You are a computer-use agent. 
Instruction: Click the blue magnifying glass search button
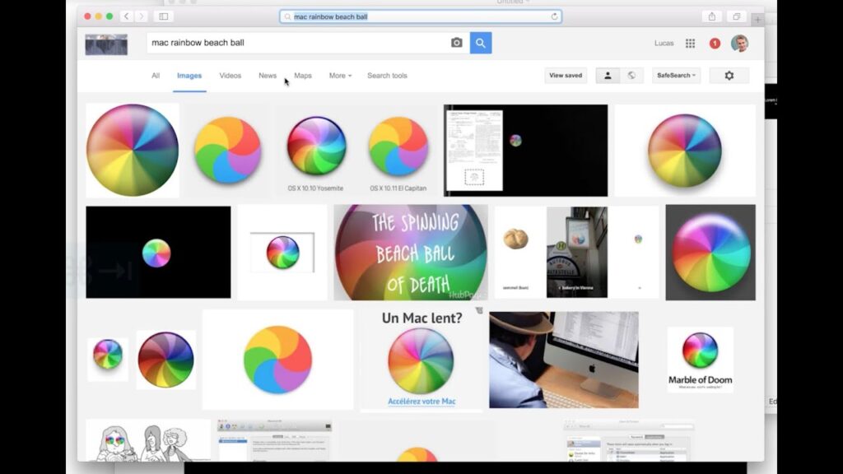click(x=480, y=42)
